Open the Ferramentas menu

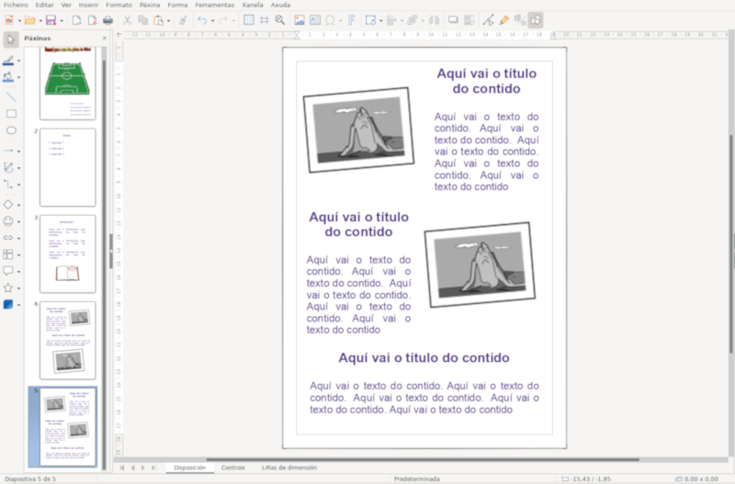pyautogui.click(x=214, y=5)
